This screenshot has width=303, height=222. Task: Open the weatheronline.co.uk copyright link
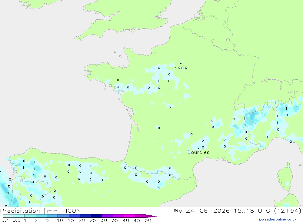(x=278, y=219)
